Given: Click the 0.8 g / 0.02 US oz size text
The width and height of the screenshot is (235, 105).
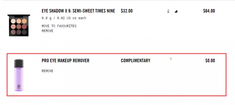Looking at the screenshot, I should click(x=64, y=18).
